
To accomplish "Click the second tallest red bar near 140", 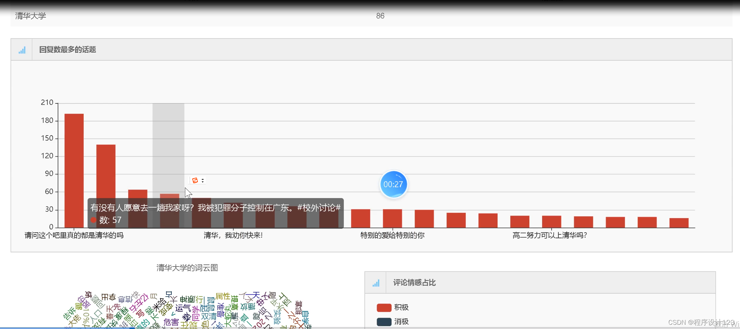I will [106, 186].
